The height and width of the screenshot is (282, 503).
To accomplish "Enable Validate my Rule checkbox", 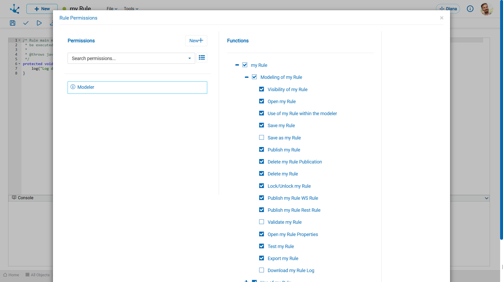I will 261,222.
